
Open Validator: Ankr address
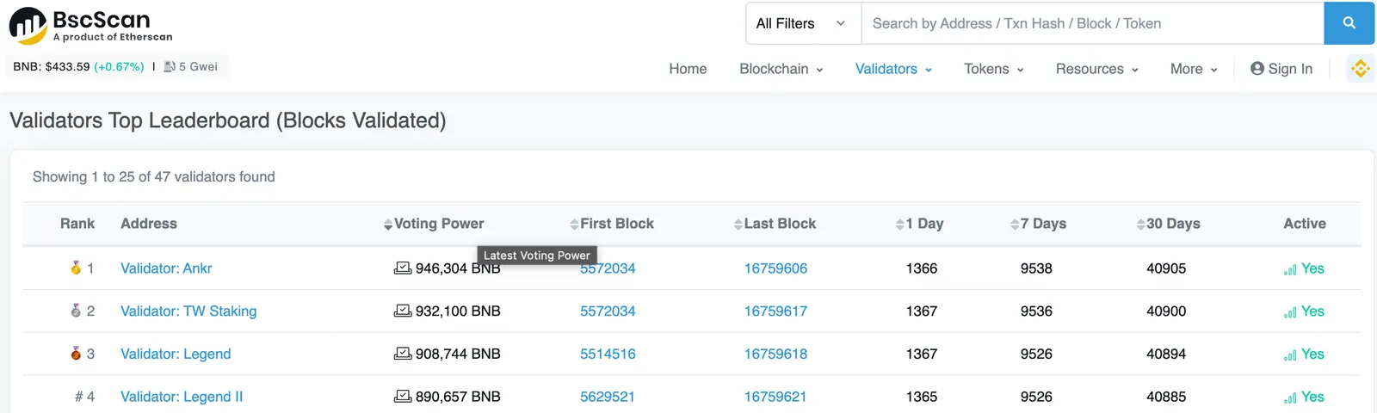point(166,268)
